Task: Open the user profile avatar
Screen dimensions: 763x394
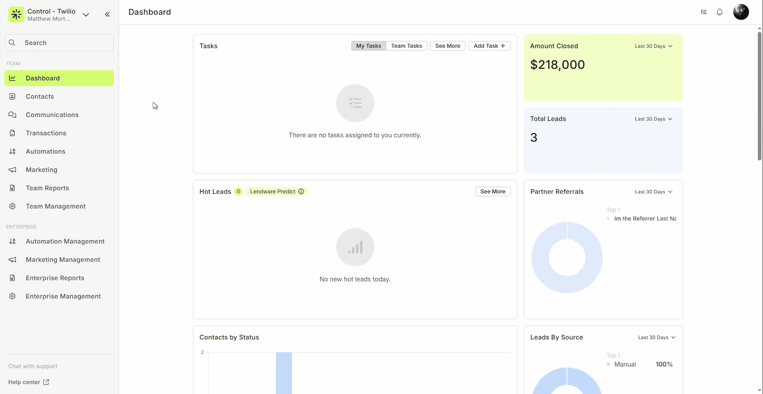Action: (741, 12)
